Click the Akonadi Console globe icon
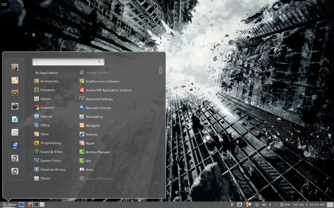The width and height of the screenshot is (334, 208). (x=82, y=108)
